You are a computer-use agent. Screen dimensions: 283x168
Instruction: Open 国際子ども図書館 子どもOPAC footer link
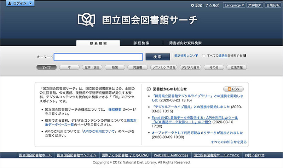click(x=125, y=155)
